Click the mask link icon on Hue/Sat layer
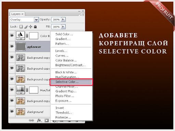175x131 pixels. coord(27,90)
